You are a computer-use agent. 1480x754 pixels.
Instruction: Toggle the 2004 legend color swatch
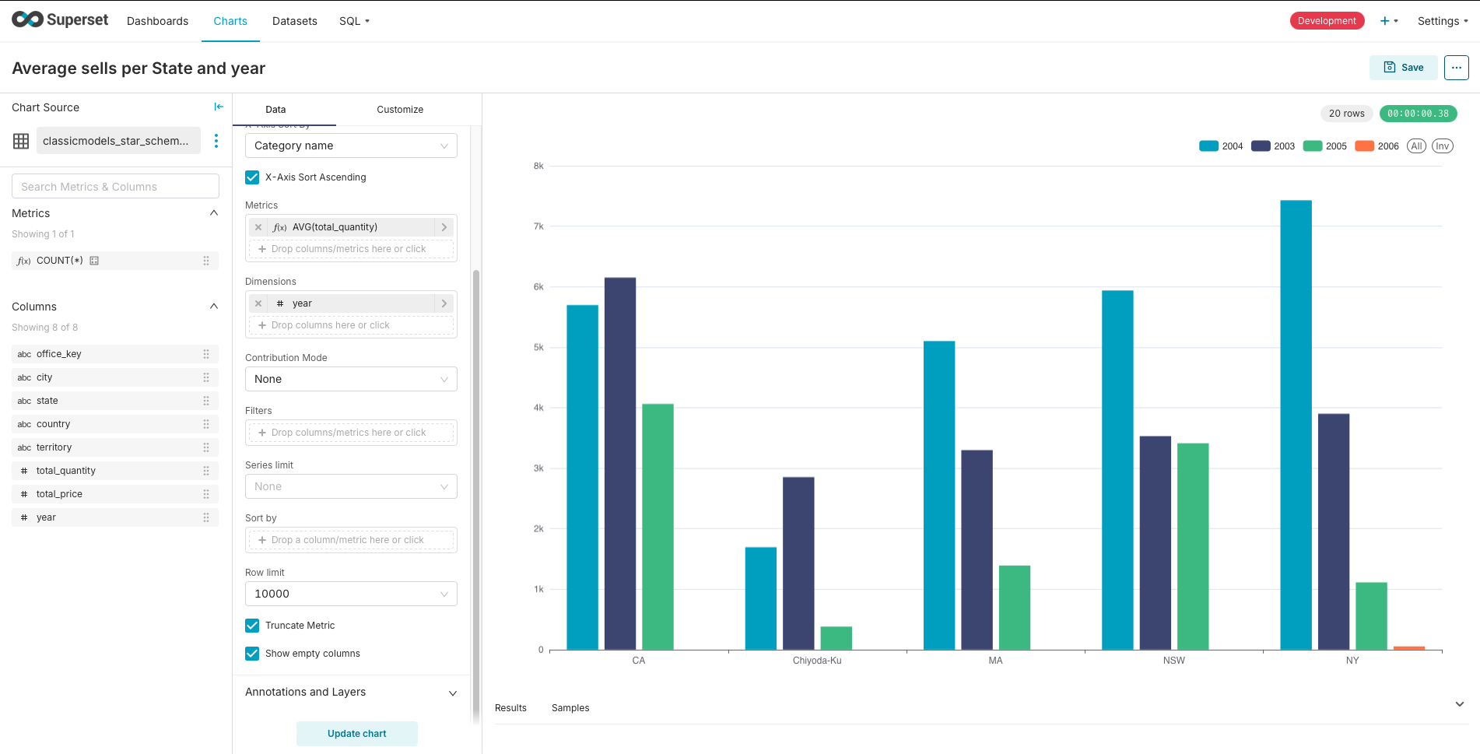pos(1208,146)
